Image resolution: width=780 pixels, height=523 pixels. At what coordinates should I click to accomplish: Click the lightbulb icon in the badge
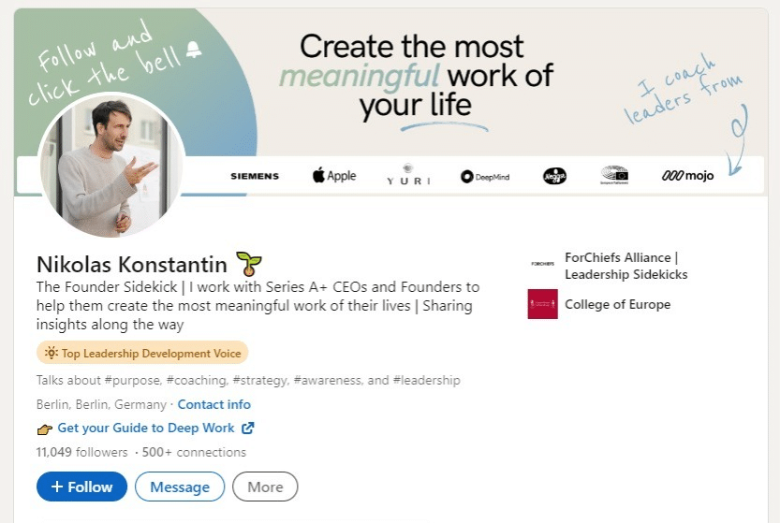click(x=52, y=353)
